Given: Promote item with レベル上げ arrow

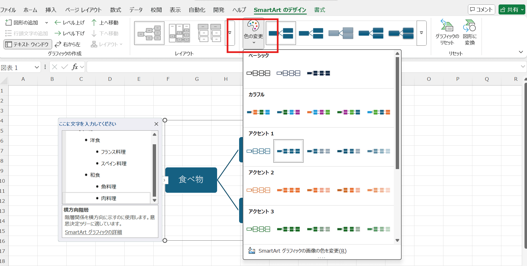Looking at the screenshot, I should (58, 23).
